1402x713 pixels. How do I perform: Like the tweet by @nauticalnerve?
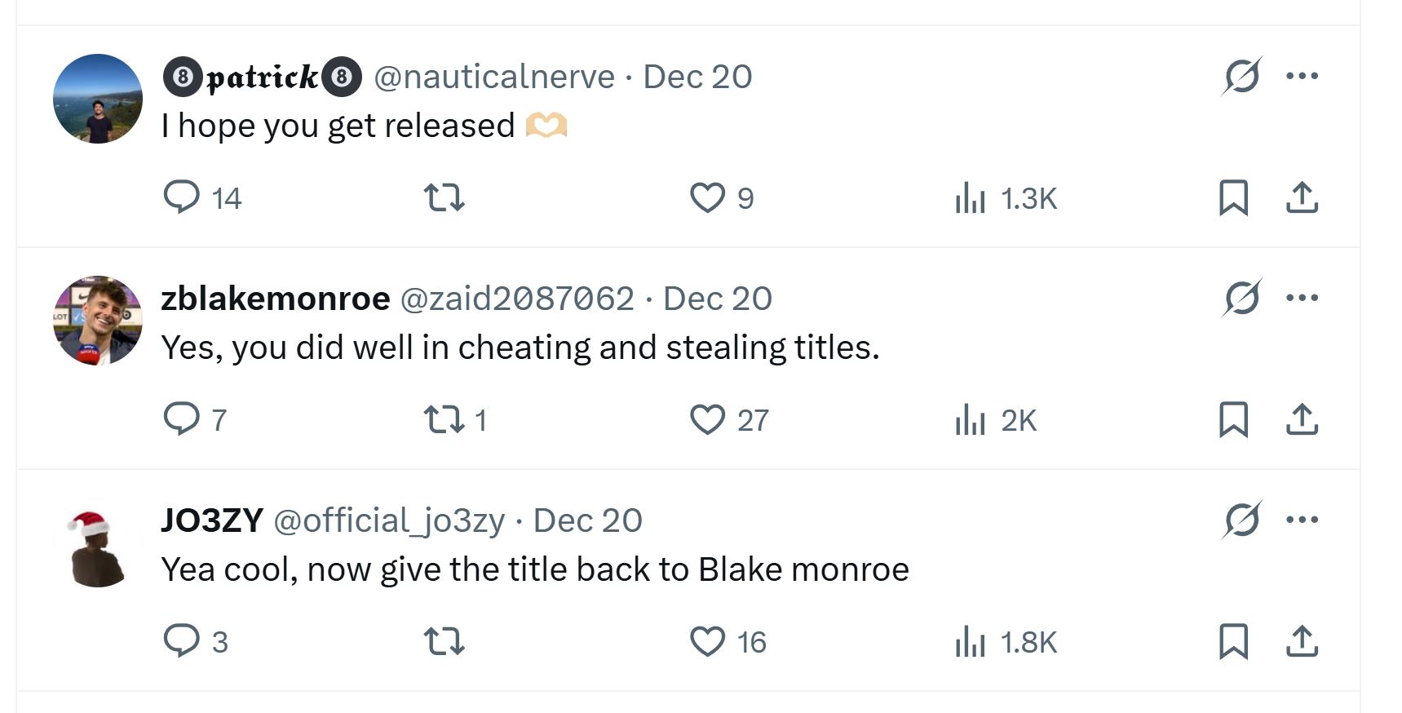[722, 197]
